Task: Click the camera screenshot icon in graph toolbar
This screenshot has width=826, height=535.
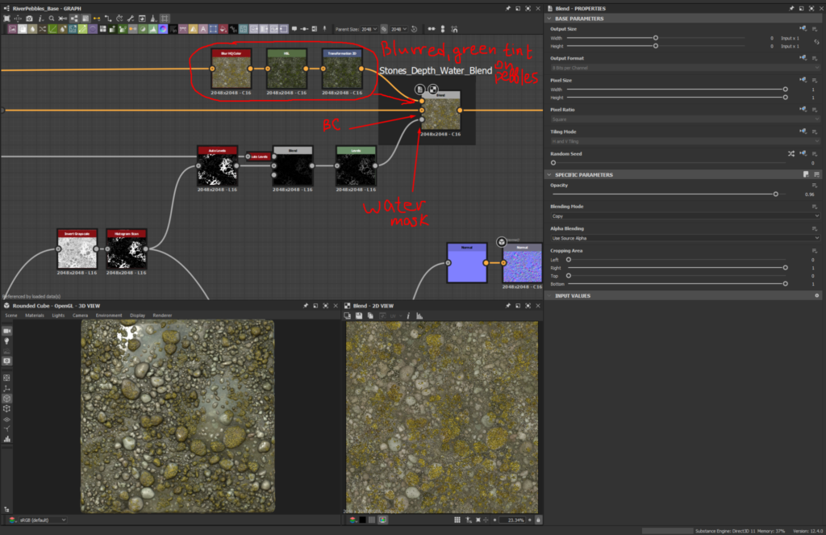Action: click(x=30, y=17)
